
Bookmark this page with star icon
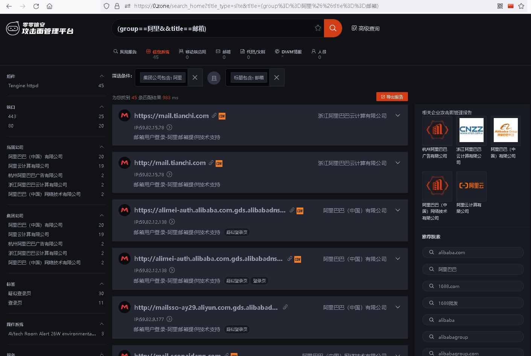click(521, 6)
